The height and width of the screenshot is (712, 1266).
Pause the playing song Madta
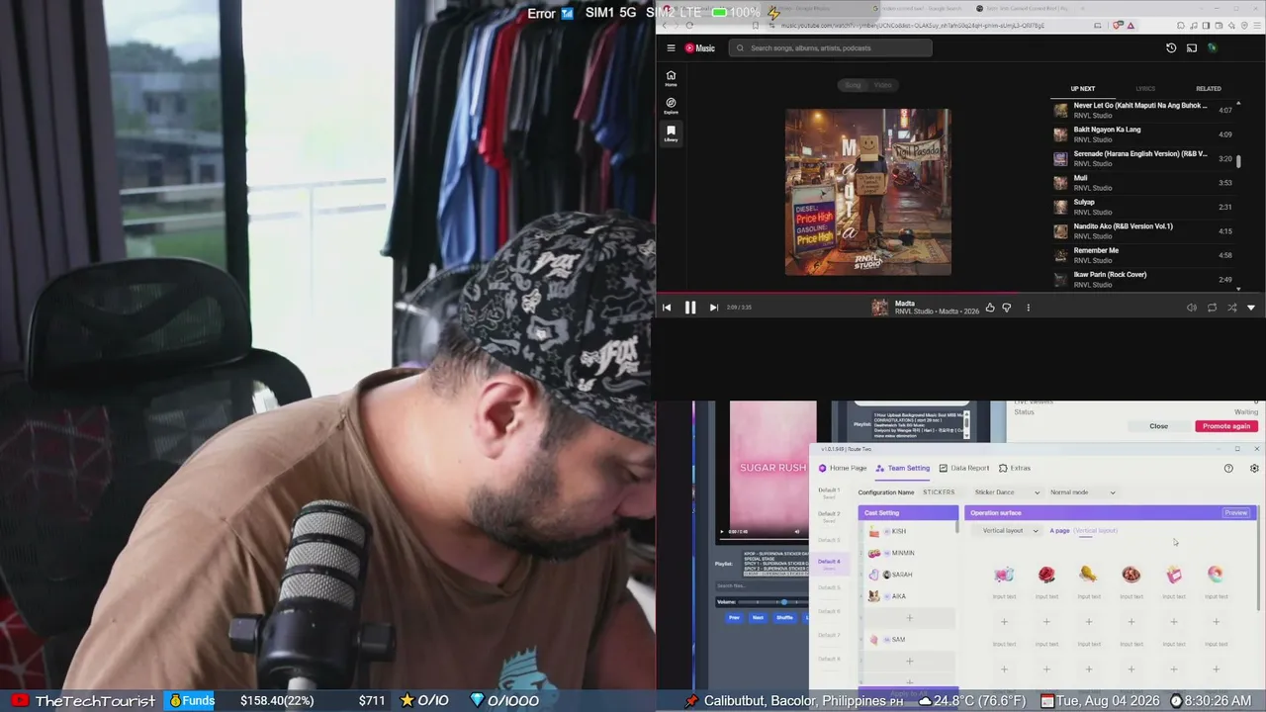690,308
